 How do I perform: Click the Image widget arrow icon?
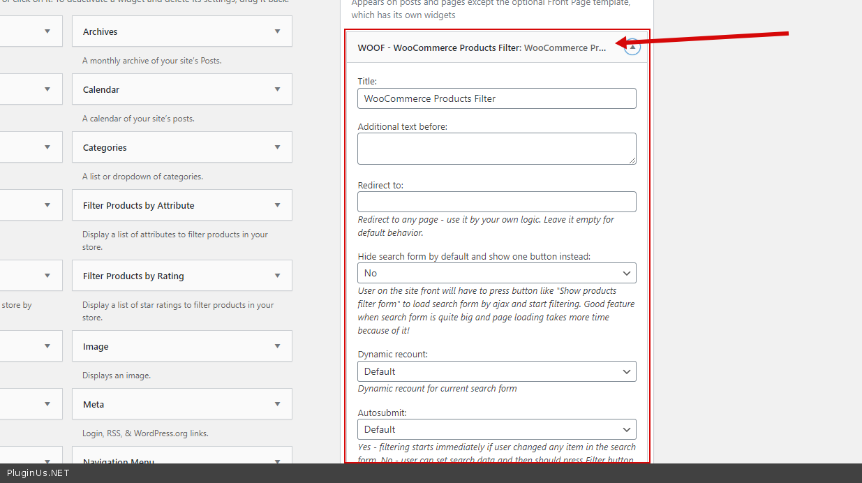pos(278,346)
